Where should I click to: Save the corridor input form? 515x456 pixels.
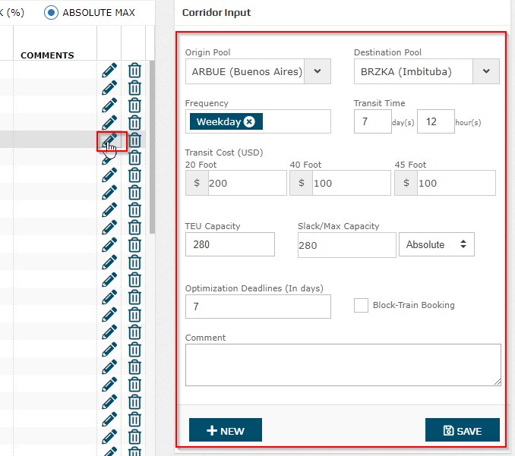click(x=462, y=430)
